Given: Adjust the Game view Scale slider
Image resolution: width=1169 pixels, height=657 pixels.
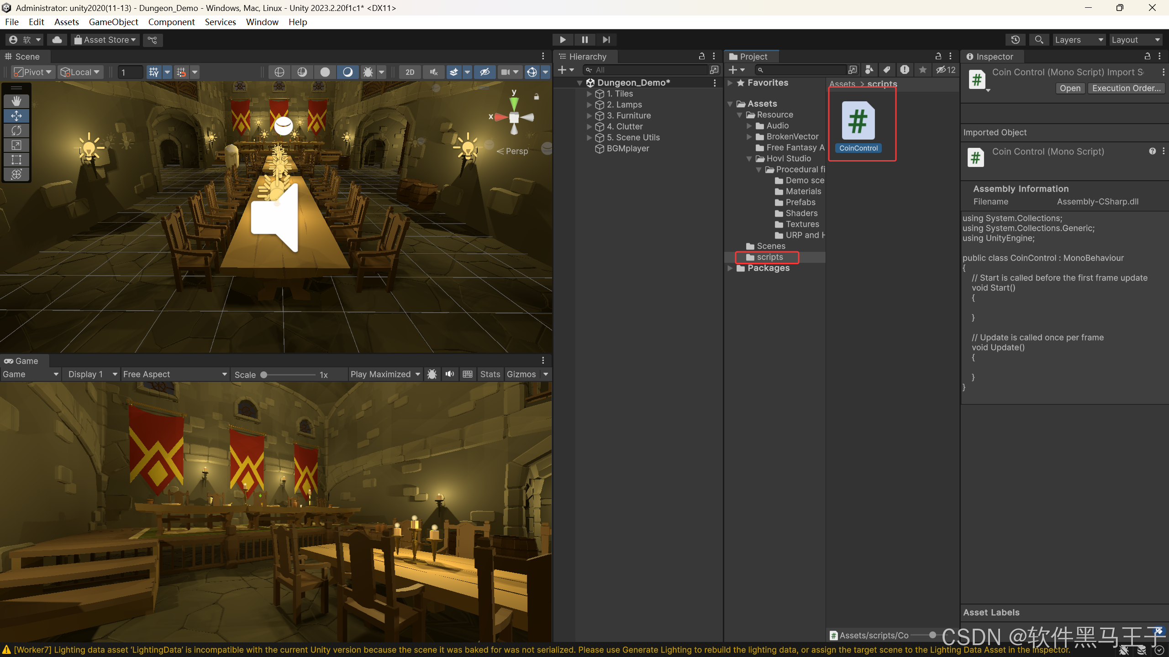Looking at the screenshot, I should pos(264,375).
